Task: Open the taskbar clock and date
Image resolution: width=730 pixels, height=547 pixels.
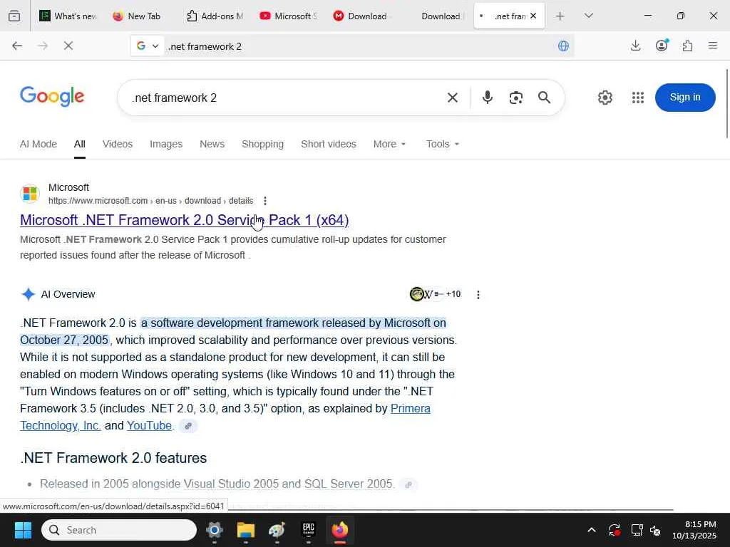Action: [x=694, y=530]
